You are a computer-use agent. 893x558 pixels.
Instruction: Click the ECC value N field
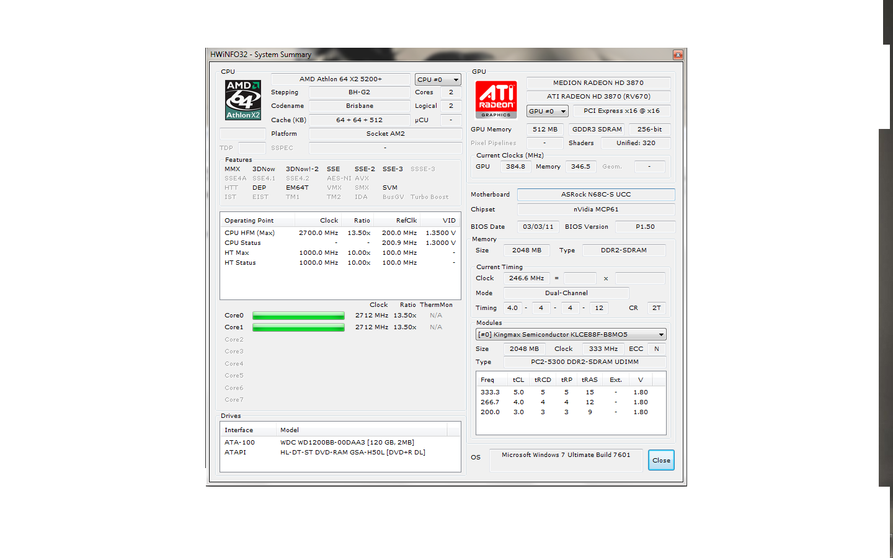pos(657,349)
